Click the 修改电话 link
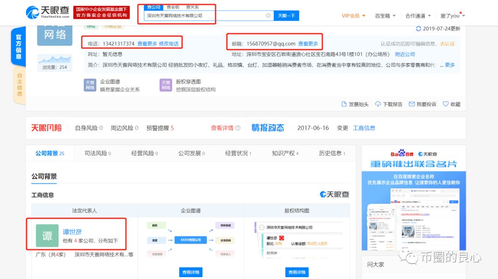Screen dimensions: 498x279 [169, 43]
